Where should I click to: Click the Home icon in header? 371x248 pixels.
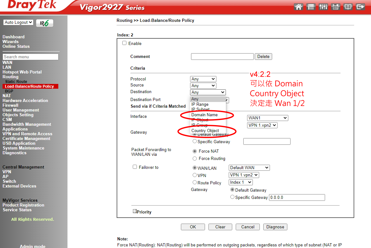click(x=298, y=7)
